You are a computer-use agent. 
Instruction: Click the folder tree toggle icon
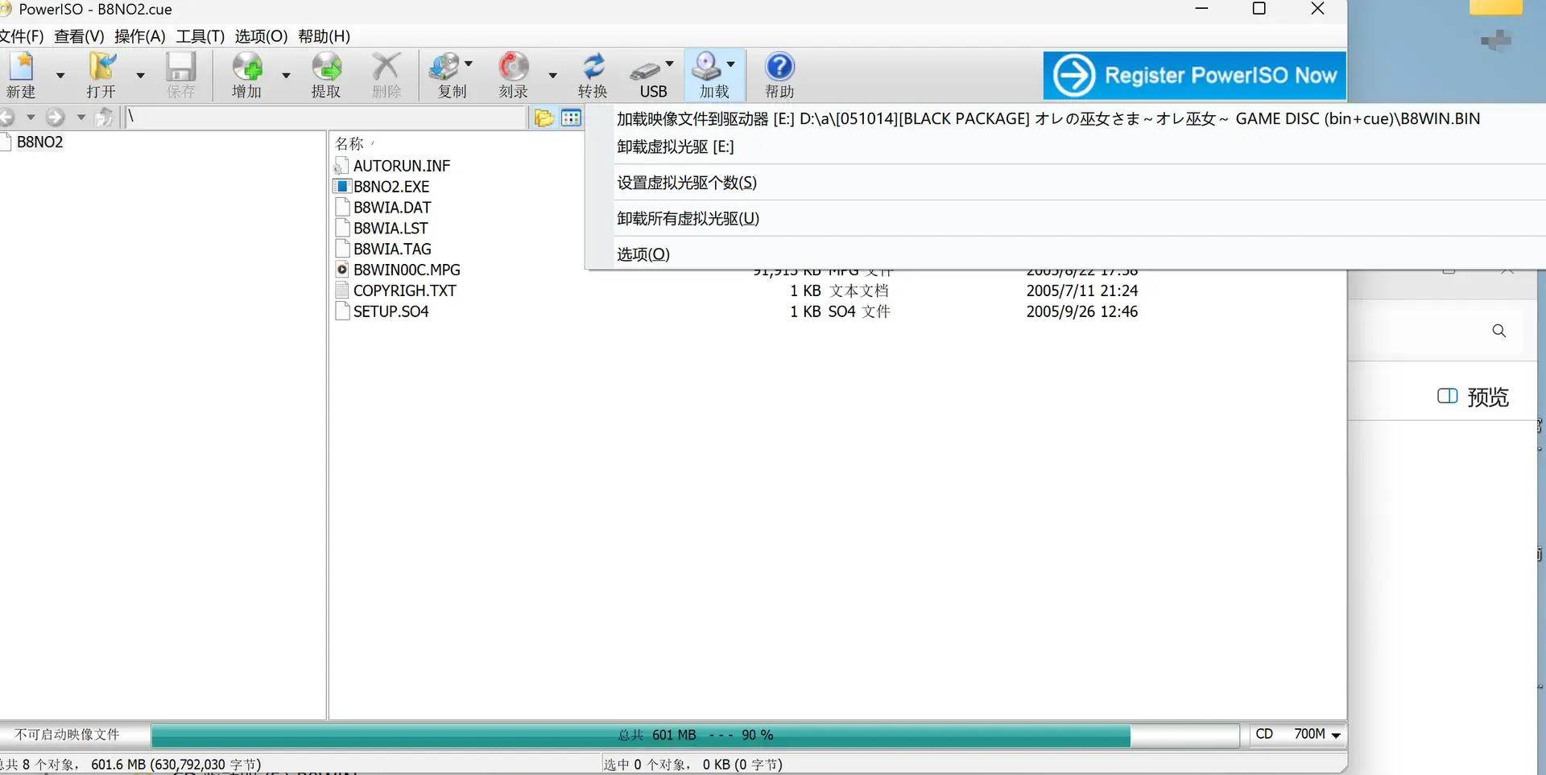coord(544,117)
